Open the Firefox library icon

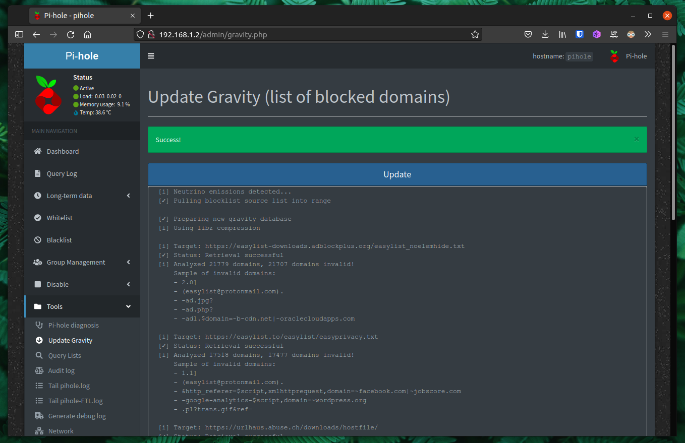pyautogui.click(x=562, y=34)
